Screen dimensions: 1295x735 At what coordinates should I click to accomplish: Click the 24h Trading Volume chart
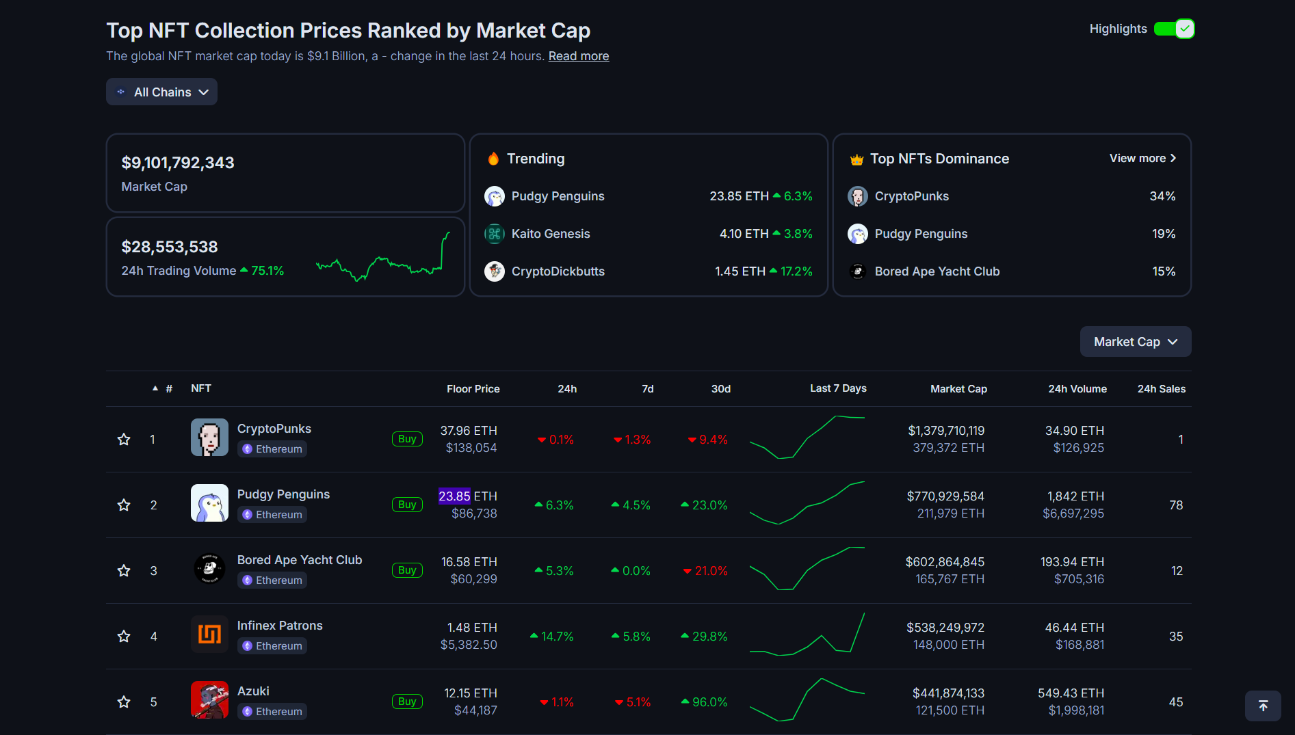coord(383,257)
